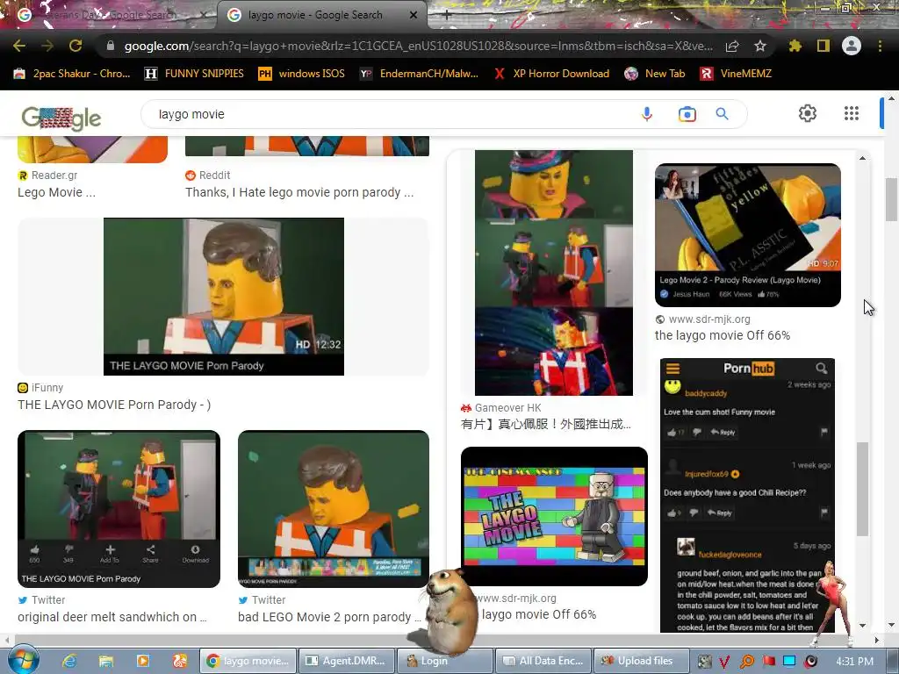Open THE LAYGO MOVIE colorful bricks thumbnail
899x674 pixels.
(555, 516)
